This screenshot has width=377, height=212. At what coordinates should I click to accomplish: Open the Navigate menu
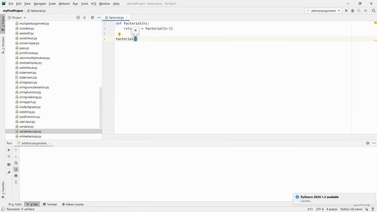pos(39,4)
